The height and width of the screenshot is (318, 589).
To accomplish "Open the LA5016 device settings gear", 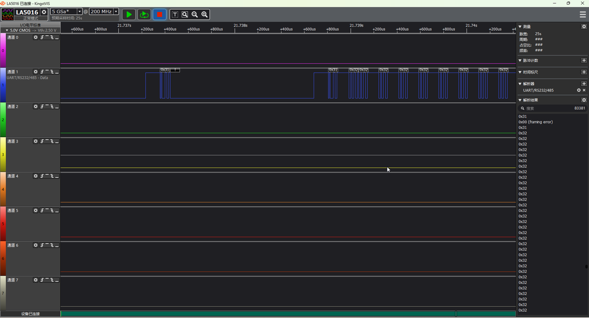I will 44,12.
